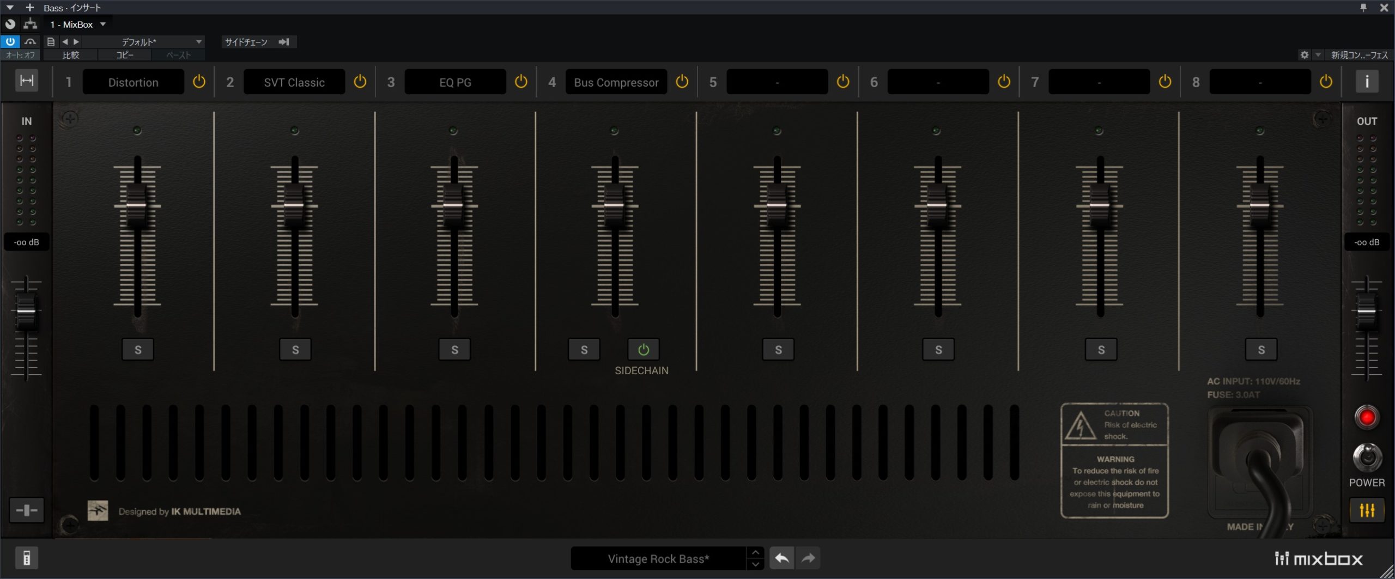
Task: Open the 1 - MixBox plugin selector dropdown
Action: coord(78,25)
